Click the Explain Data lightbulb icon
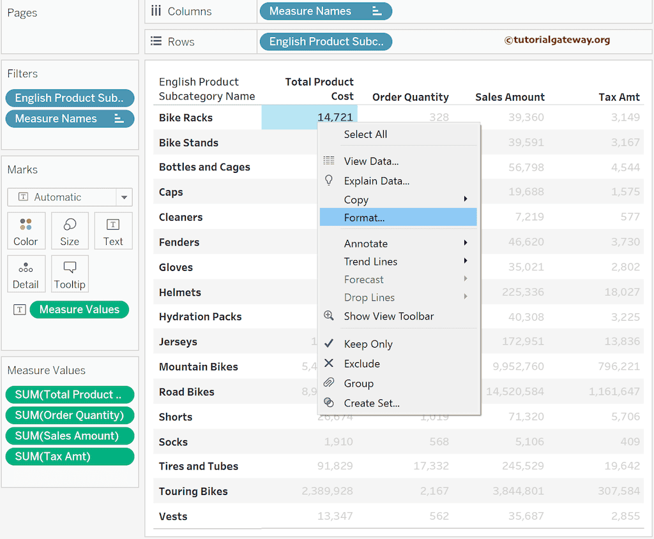The image size is (654, 539). pyautogui.click(x=329, y=181)
